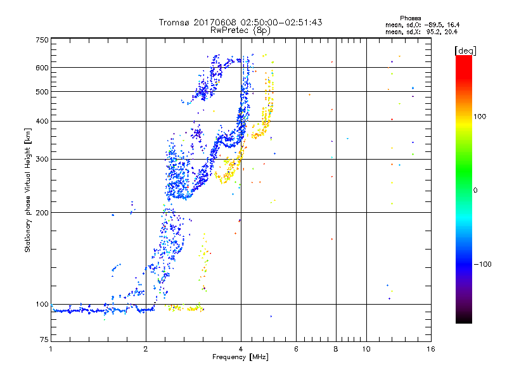The width and height of the screenshot is (507, 380).
Task: Click the y-axis tick label "750"
Action: click(42, 40)
